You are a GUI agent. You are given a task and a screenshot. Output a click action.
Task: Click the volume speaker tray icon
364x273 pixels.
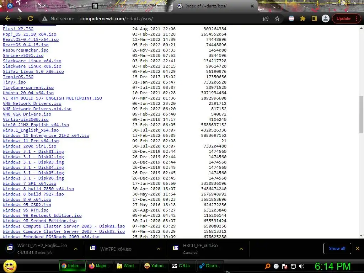pos(302,266)
